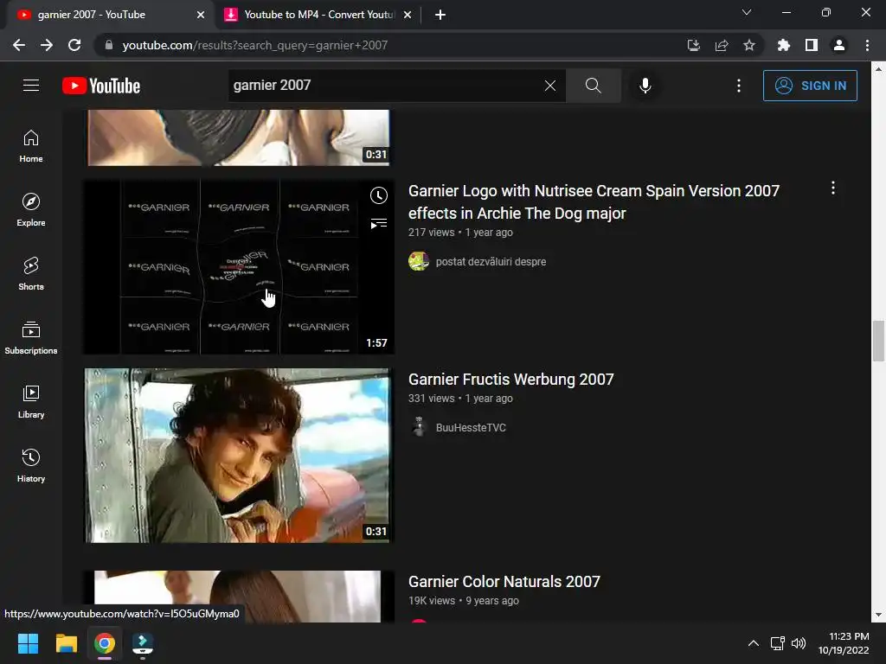Click the postat dezvăluiri despre channel avatar
The height and width of the screenshot is (664, 886).
(419, 261)
